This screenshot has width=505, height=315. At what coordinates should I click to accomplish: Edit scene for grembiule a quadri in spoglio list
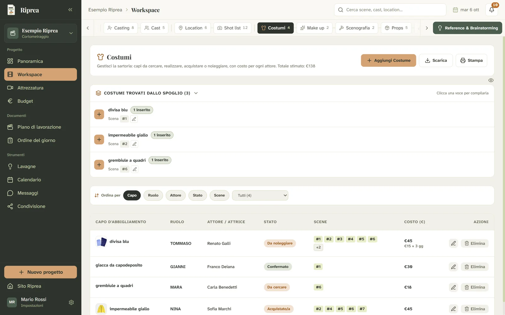tap(135, 169)
